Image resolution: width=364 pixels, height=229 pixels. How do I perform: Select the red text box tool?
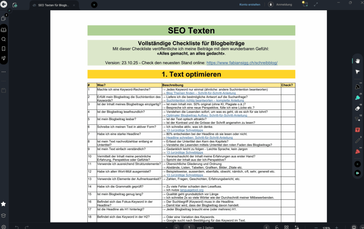pos(358,130)
